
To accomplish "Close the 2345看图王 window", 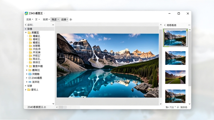I will point(188,14).
